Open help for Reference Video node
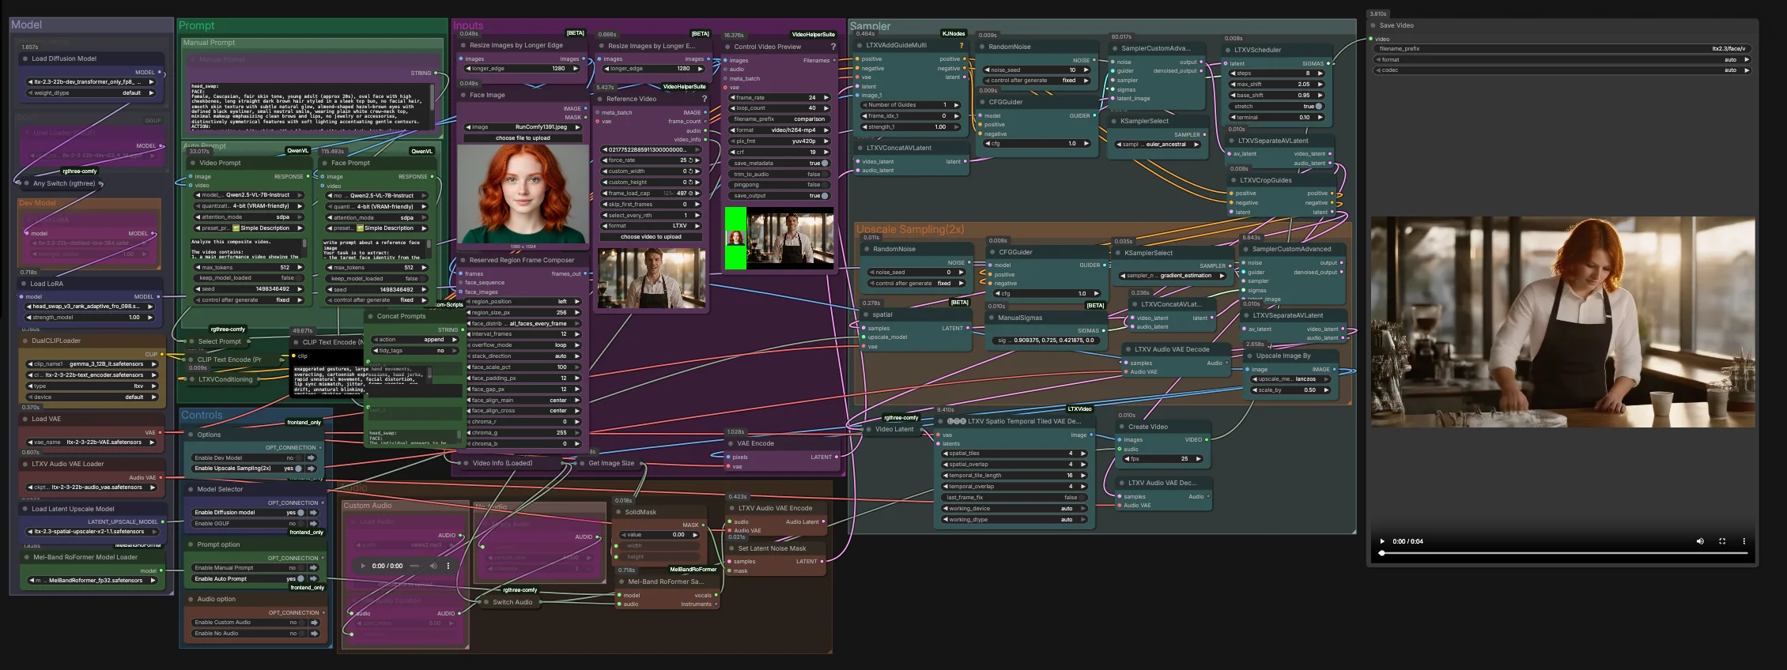The image size is (1787, 670). click(705, 99)
